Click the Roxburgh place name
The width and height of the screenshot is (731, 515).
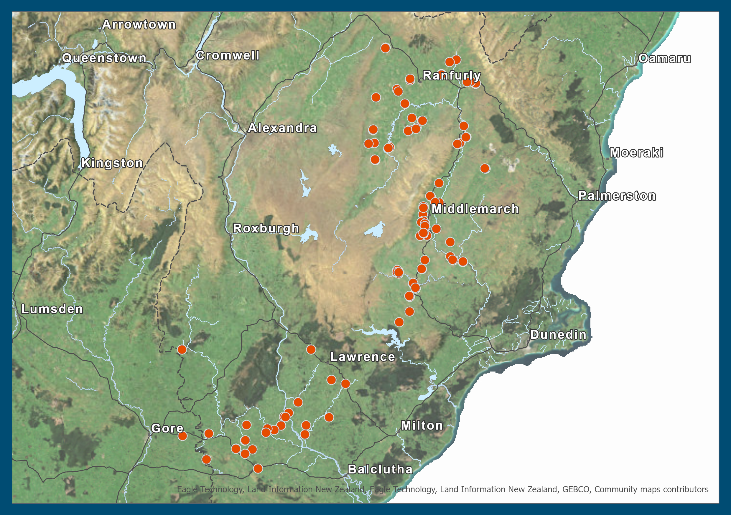coord(266,229)
